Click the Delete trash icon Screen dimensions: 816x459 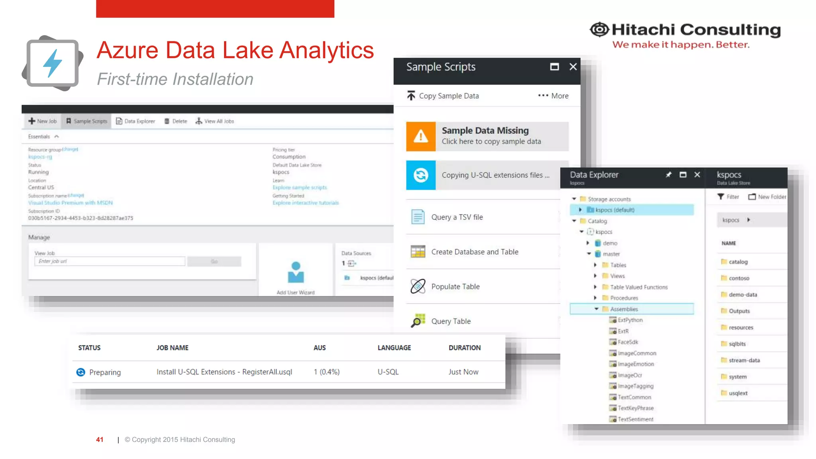[167, 121]
